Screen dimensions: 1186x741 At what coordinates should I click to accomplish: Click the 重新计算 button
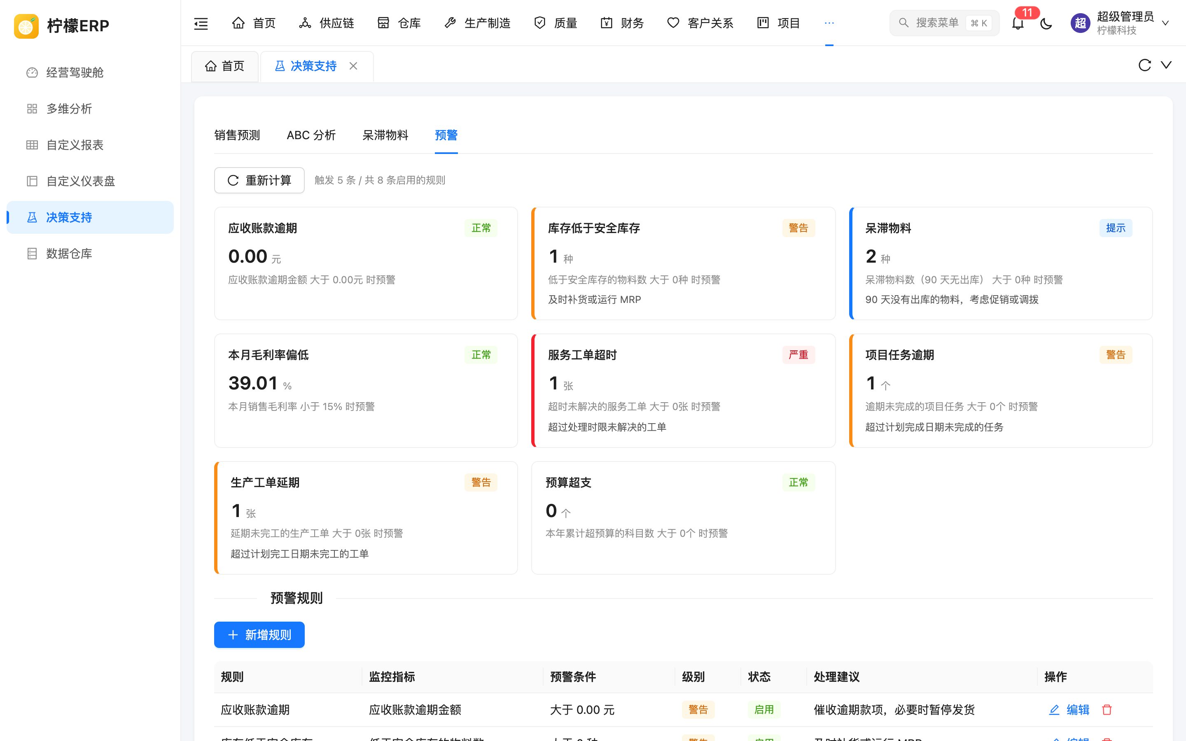[x=259, y=180]
